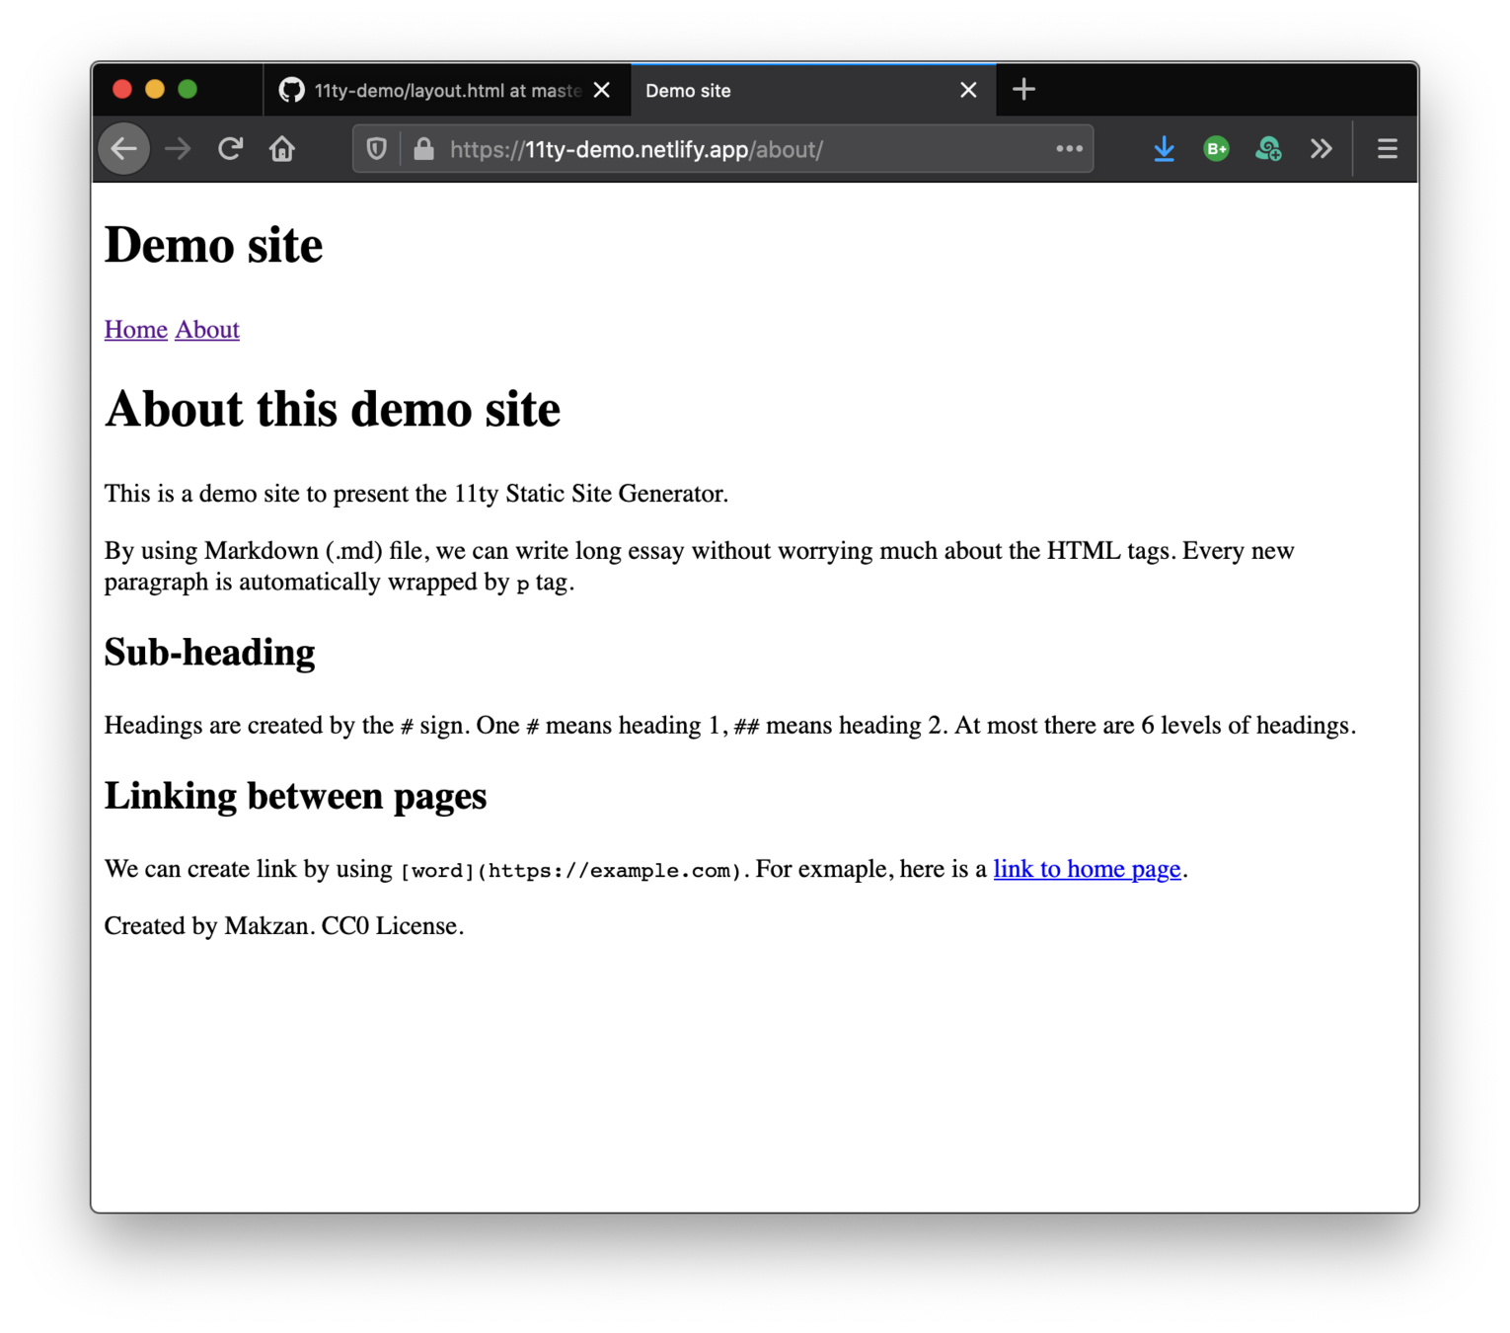This screenshot has width=1510, height=1333.
Task: Click the 'Sub-heading' heading text
Action: (209, 652)
